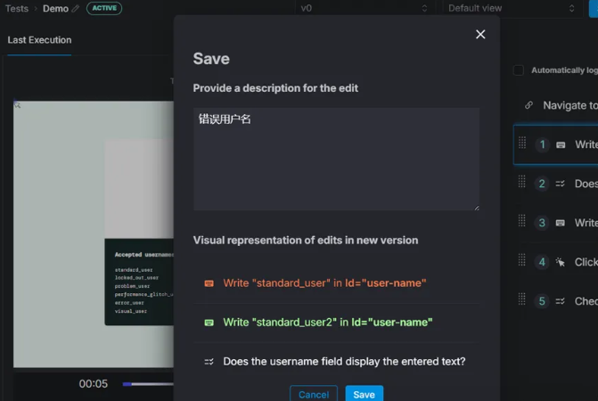Click the Click label of step 4
Screen dimensions: 598x401
(586, 262)
